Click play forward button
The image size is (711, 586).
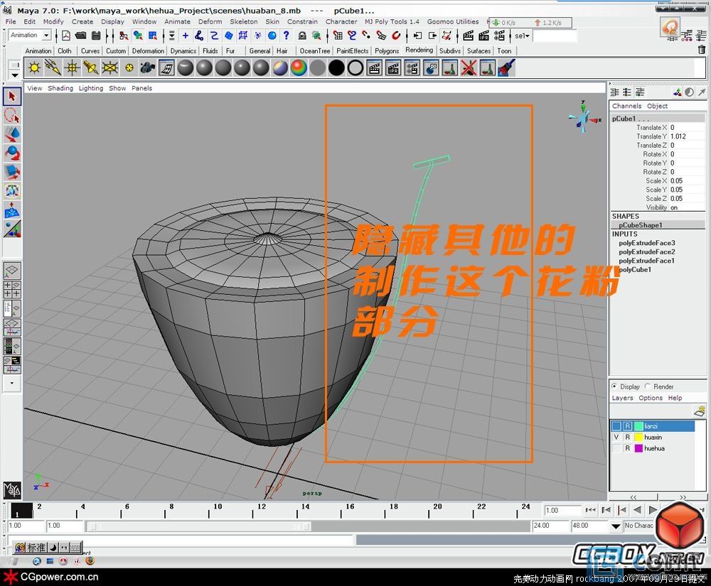point(653,510)
